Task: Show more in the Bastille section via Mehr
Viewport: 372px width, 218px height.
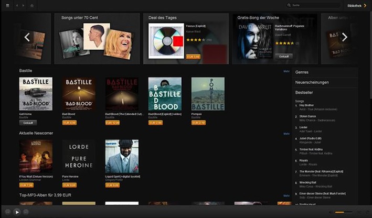Action: 286,71
